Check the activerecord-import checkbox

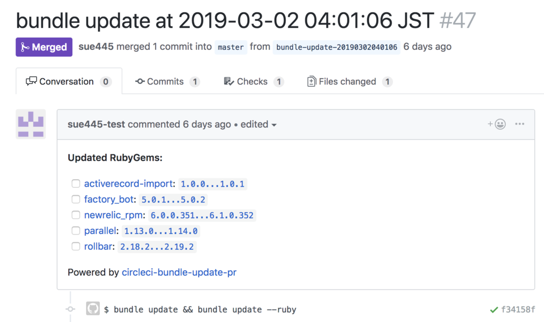[75, 184]
